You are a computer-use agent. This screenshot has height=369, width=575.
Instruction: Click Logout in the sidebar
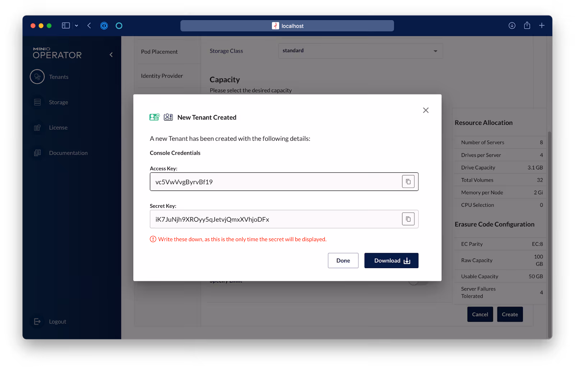point(57,322)
